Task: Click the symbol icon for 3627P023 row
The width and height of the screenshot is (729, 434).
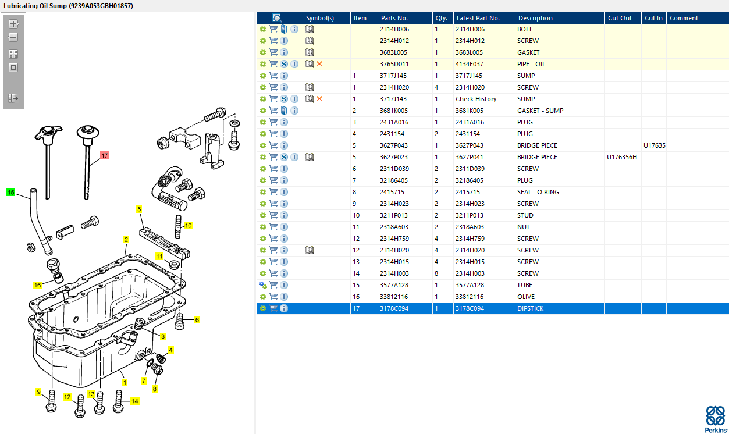Action: 310,157
